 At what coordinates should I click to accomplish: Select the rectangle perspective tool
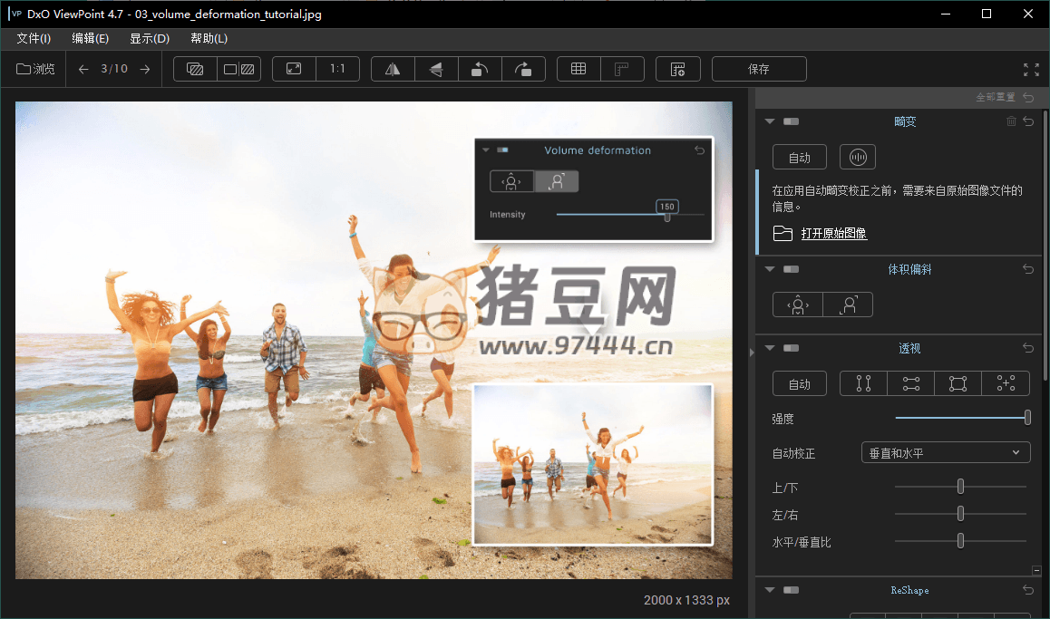tap(958, 383)
